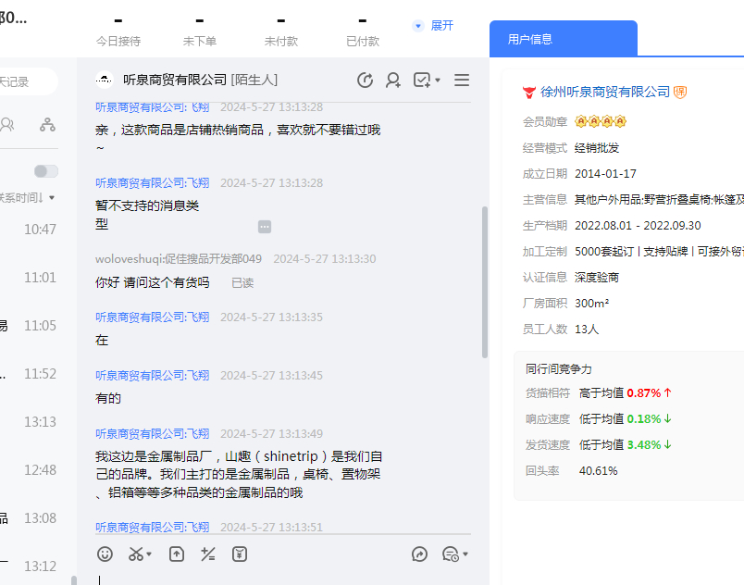The width and height of the screenshot is (744, 585).
Task: Open the emoji picker in chat toolbar
Action: (105, 554)
